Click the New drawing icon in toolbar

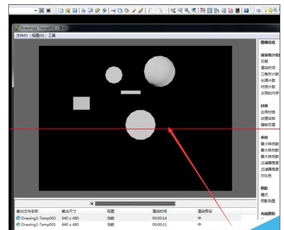click(60, 10)
